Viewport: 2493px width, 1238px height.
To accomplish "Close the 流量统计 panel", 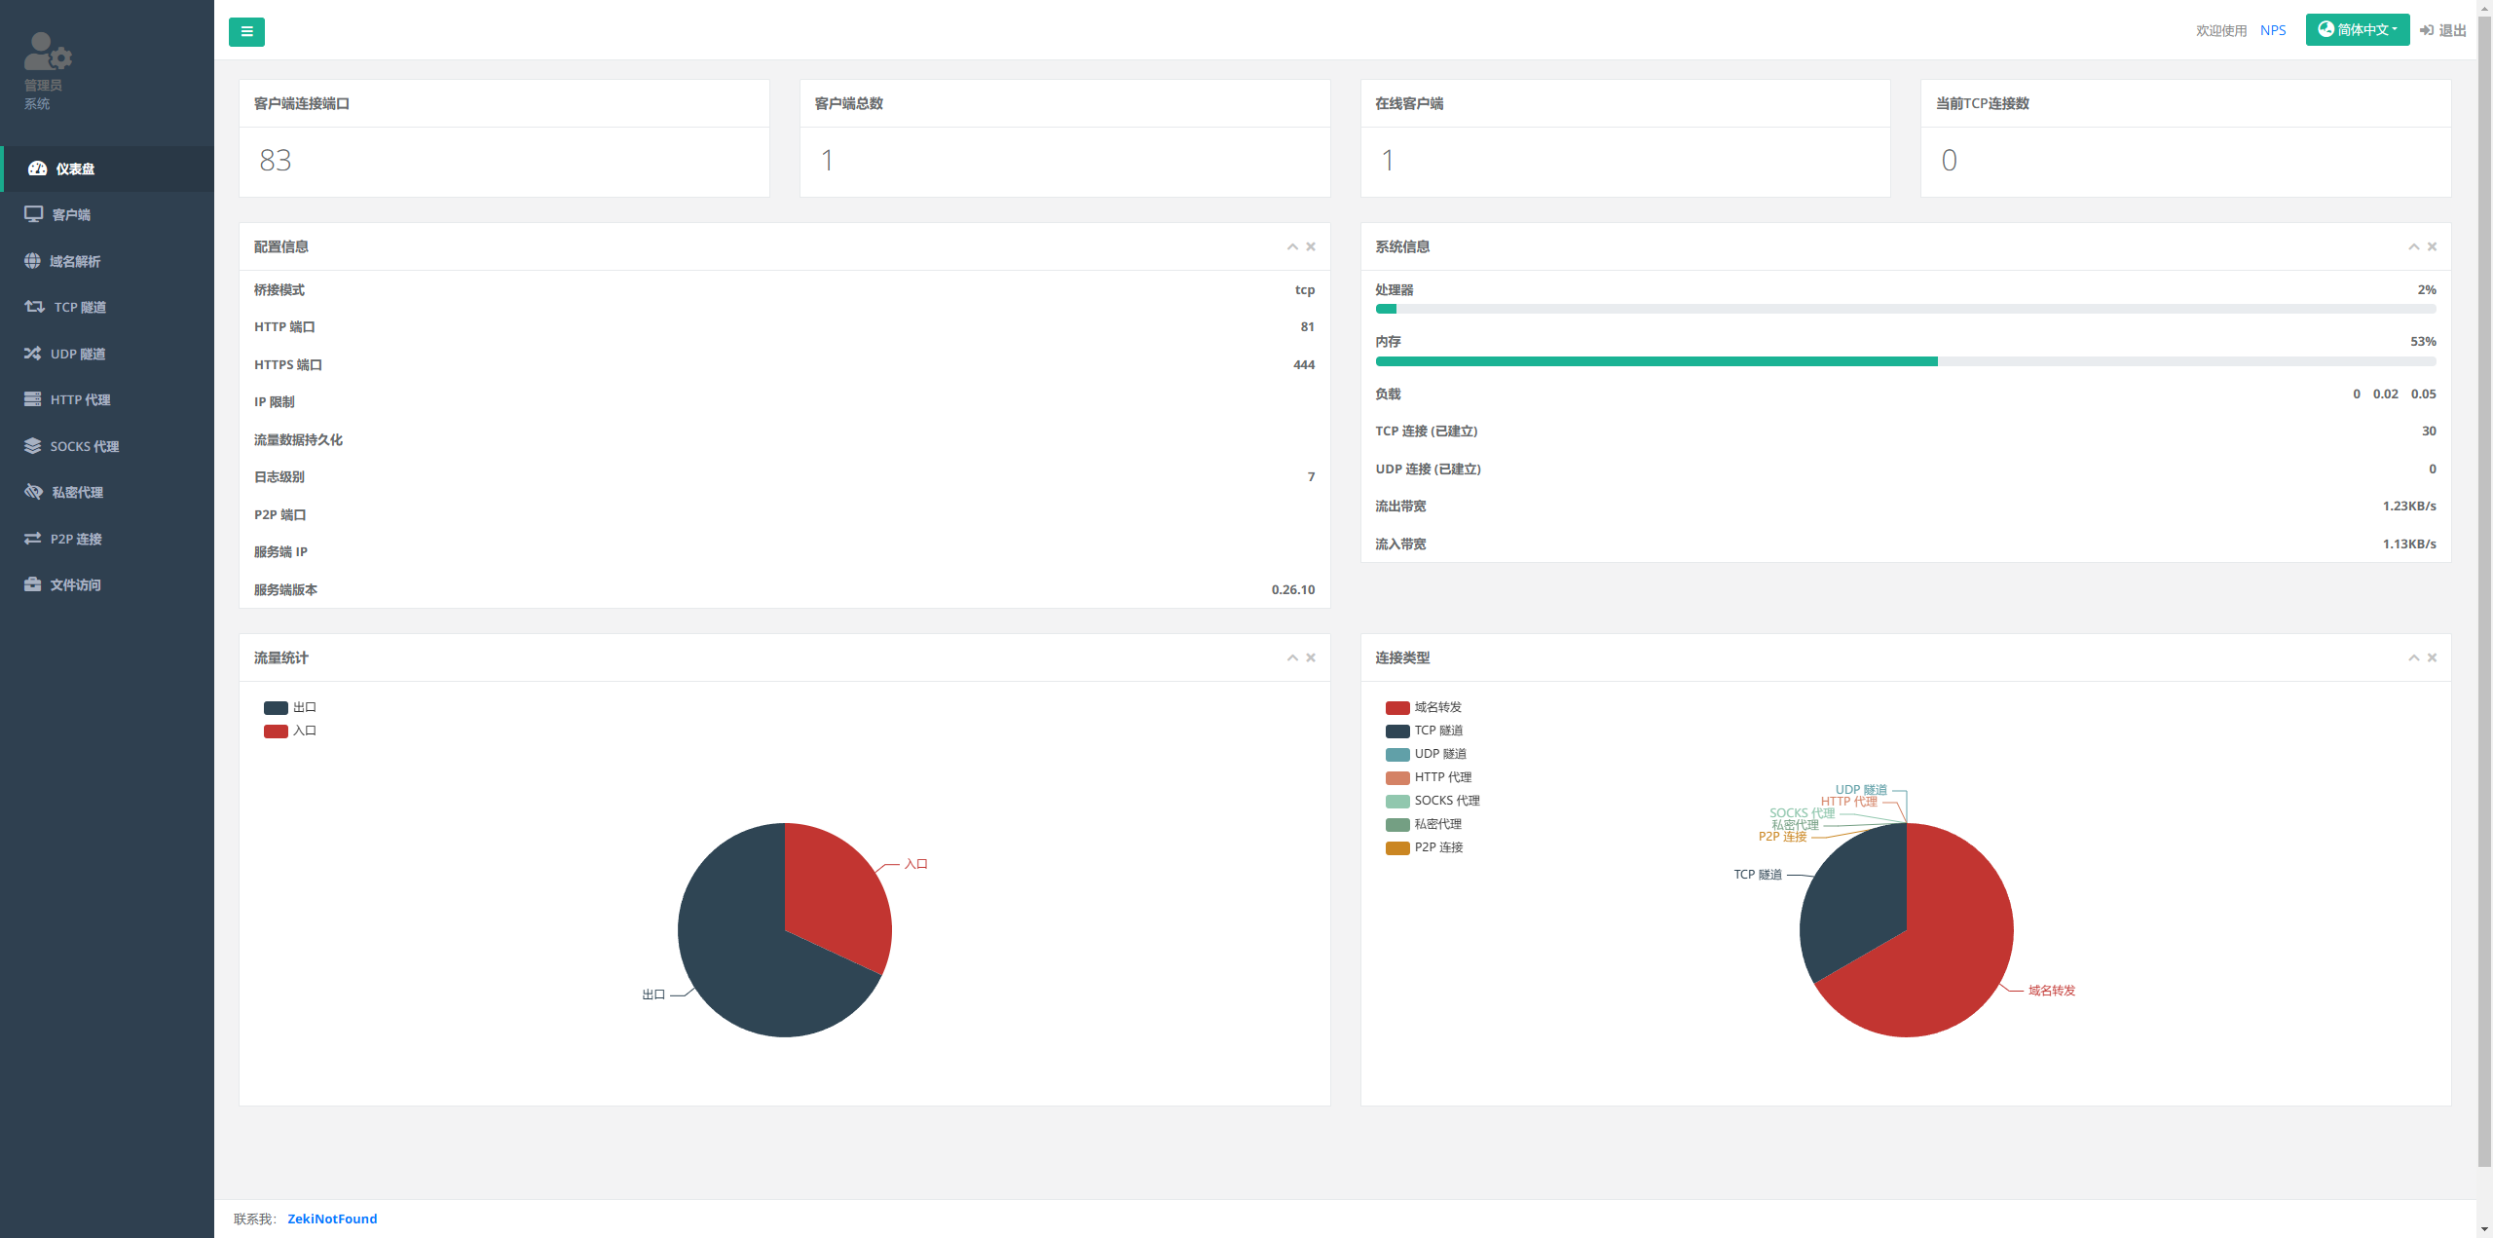I will coord(1311,657).
